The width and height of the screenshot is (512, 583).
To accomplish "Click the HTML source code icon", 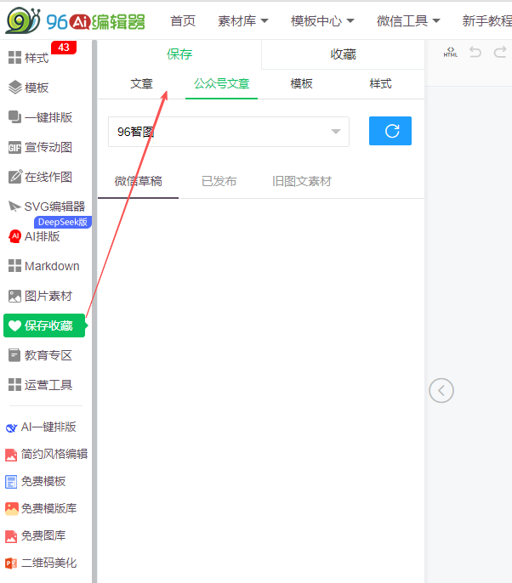I will tap(451, 53).
